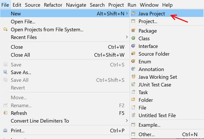The width and height of the screenshot is (204, 139).
Task: Open the Search menu
Action: 97,5
